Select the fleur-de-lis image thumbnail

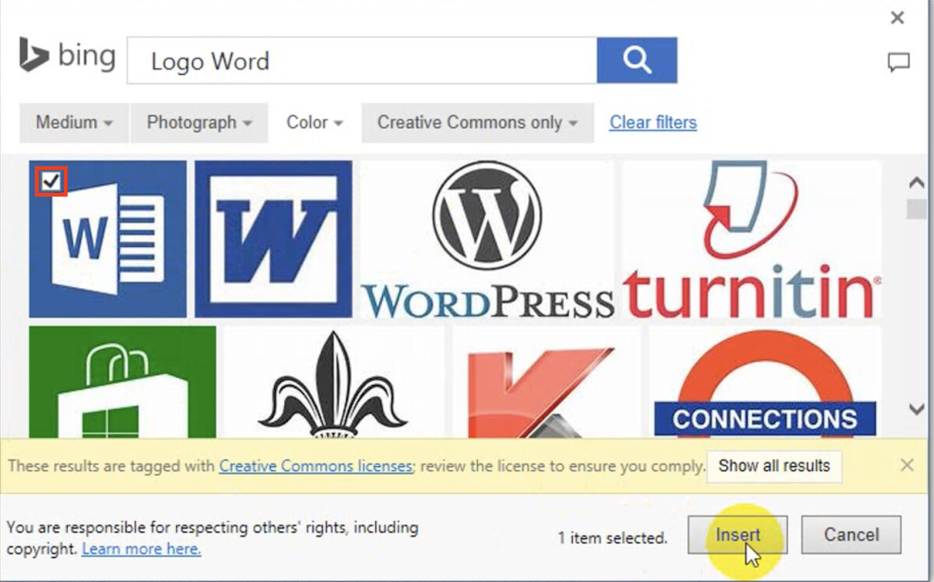click(333, 381)
